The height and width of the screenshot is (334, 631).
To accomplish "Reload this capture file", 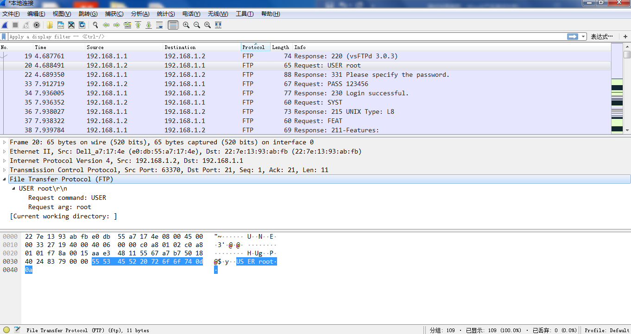I will pos(82,25).
